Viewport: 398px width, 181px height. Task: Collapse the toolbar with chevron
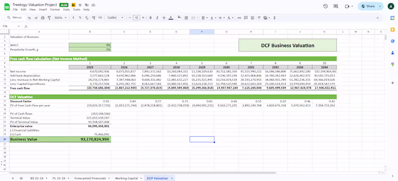coord(378,18)
